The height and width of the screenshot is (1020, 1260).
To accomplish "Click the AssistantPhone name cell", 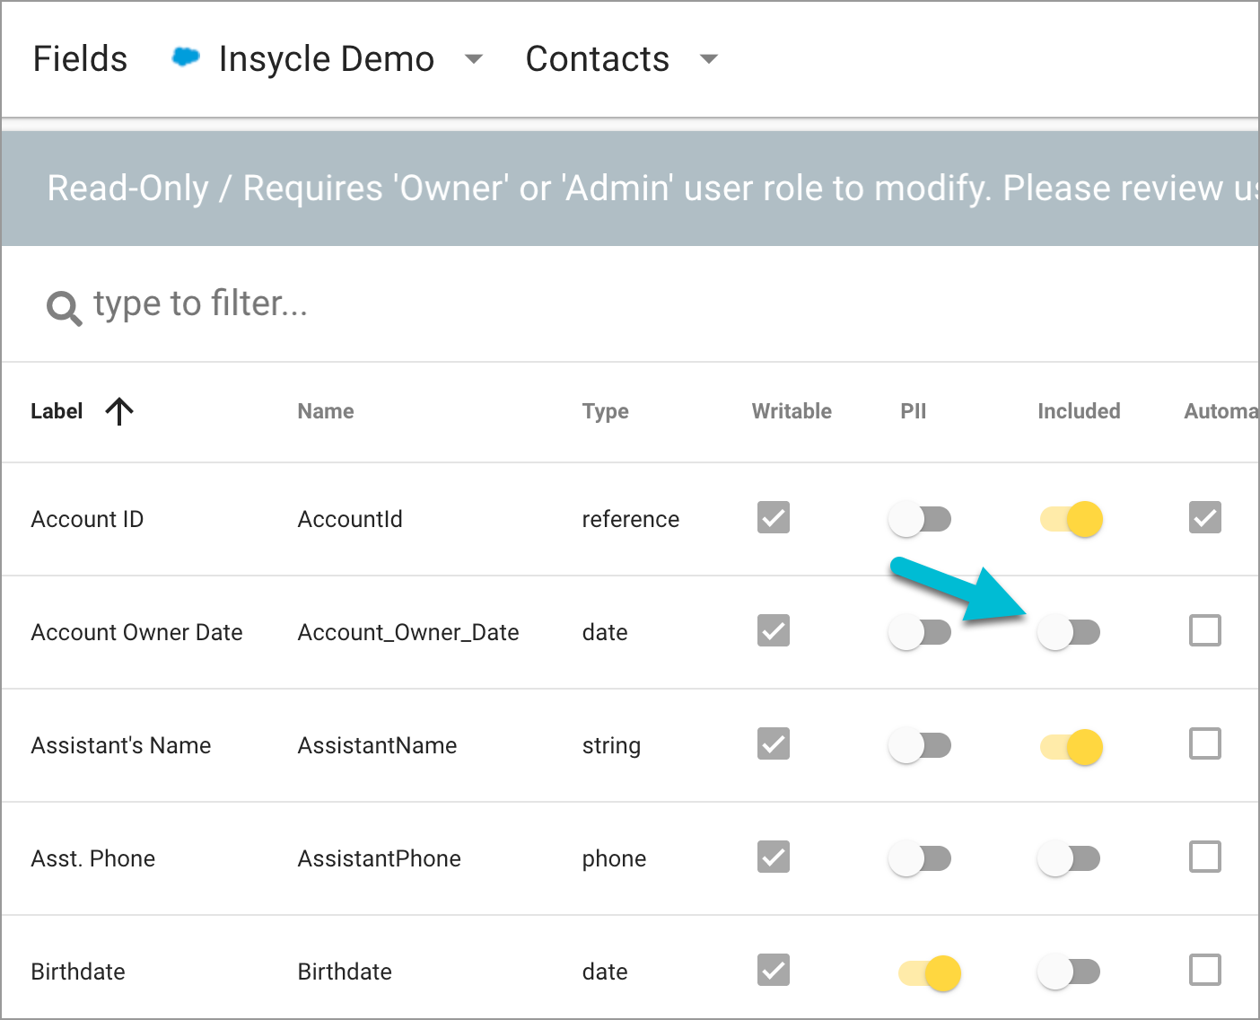I will coord(379,858).
